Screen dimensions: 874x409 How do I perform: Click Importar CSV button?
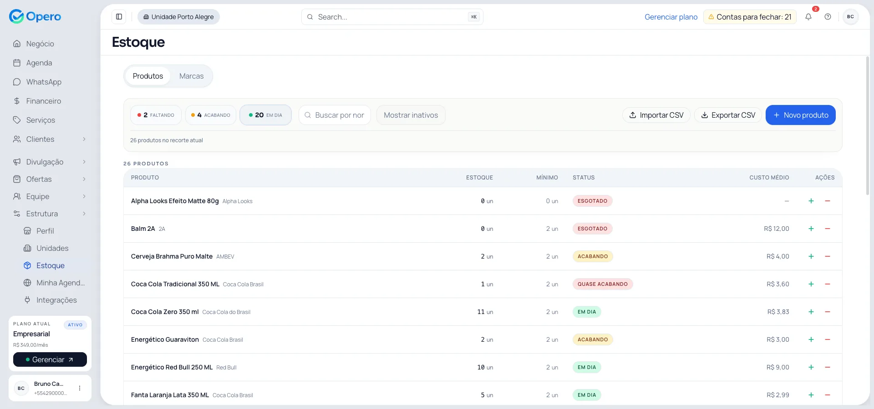click(656, 115)
